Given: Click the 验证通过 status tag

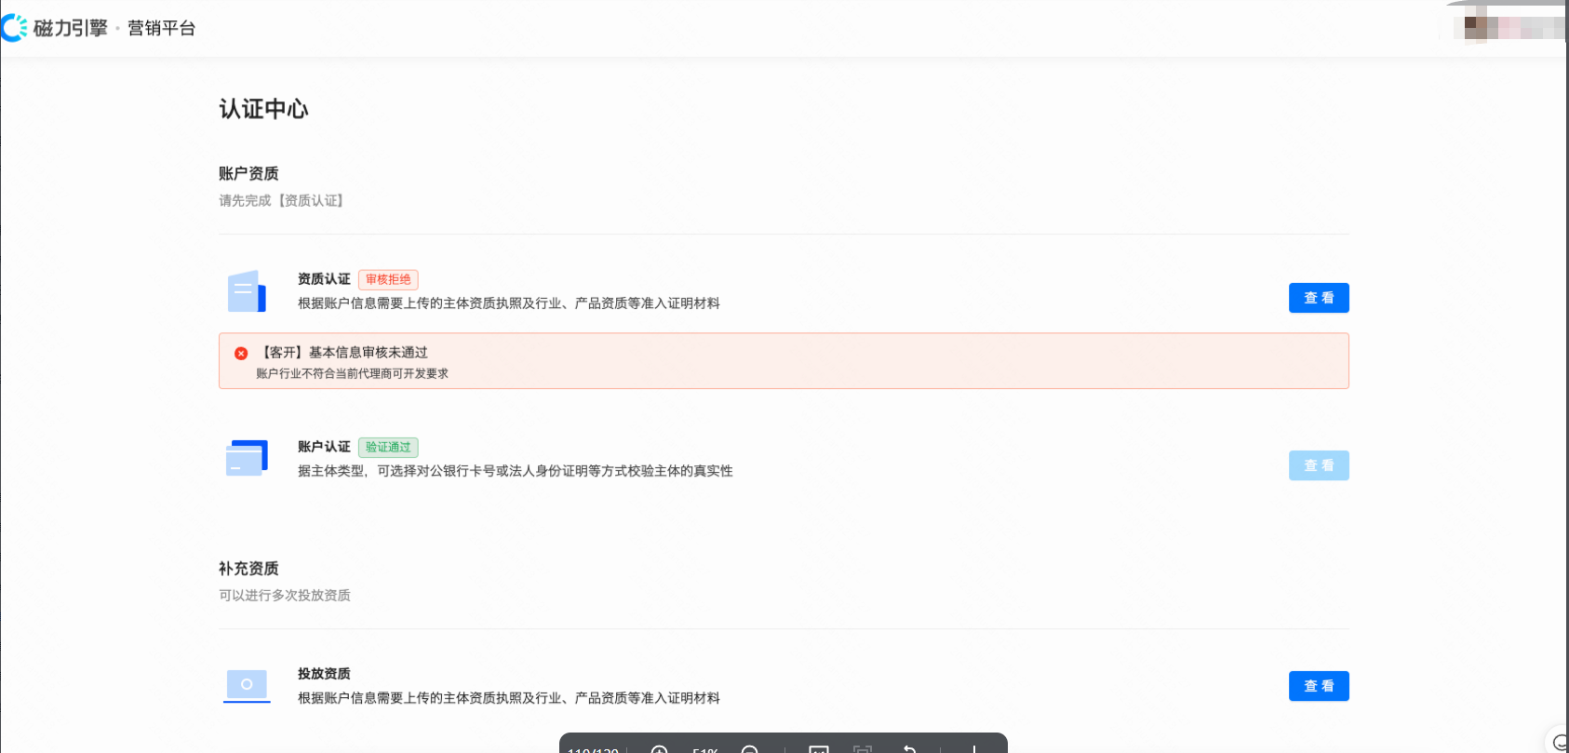Looking at the screenshot, I should click(x=388, y=447).
